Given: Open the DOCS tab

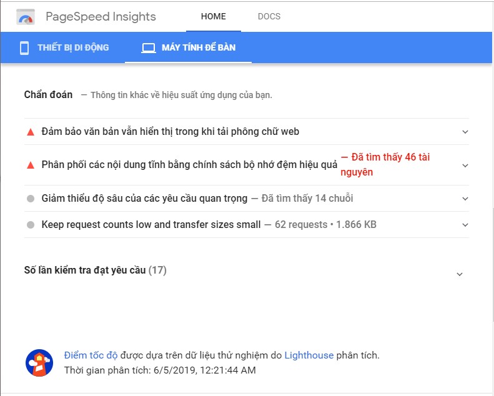Looking at the screenshot, I should (x=269, y=16).
